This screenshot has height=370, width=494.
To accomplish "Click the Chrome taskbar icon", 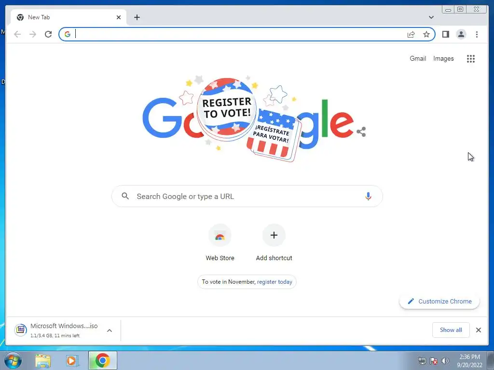I will 102,360.
